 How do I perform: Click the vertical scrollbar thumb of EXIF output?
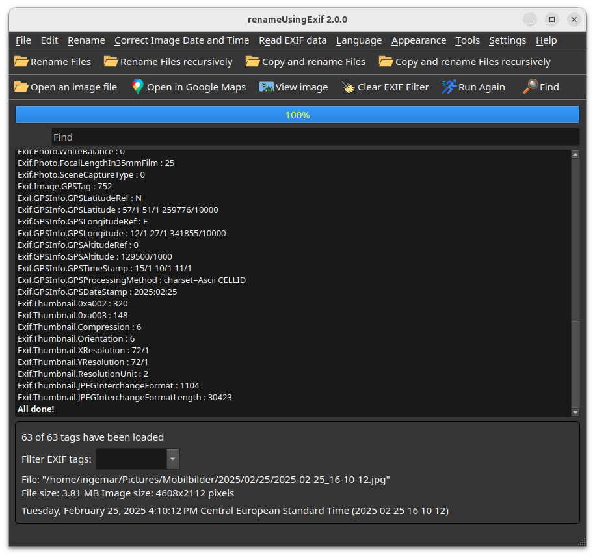click(x=575, y=364)
